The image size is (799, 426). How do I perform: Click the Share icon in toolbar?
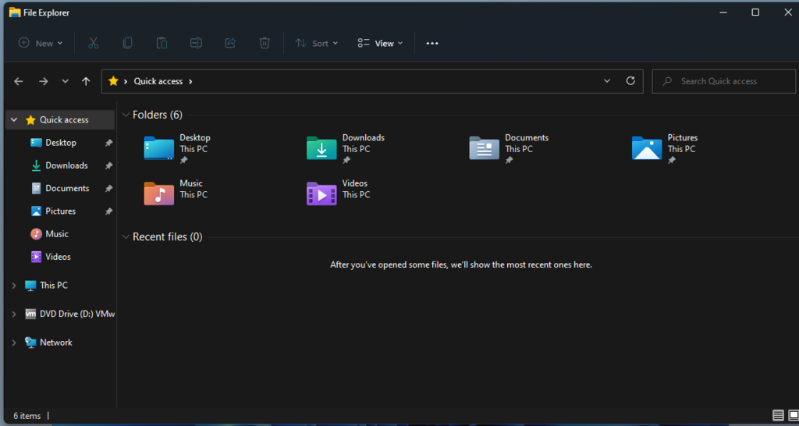[x=230, y=44]
